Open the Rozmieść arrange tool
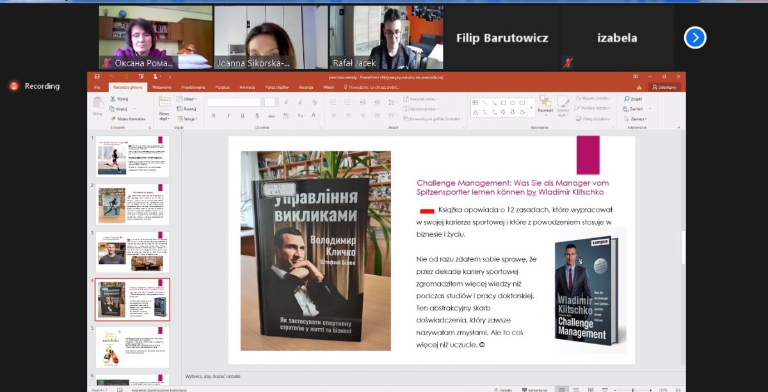The image size is (768, 392). (545, 105)
